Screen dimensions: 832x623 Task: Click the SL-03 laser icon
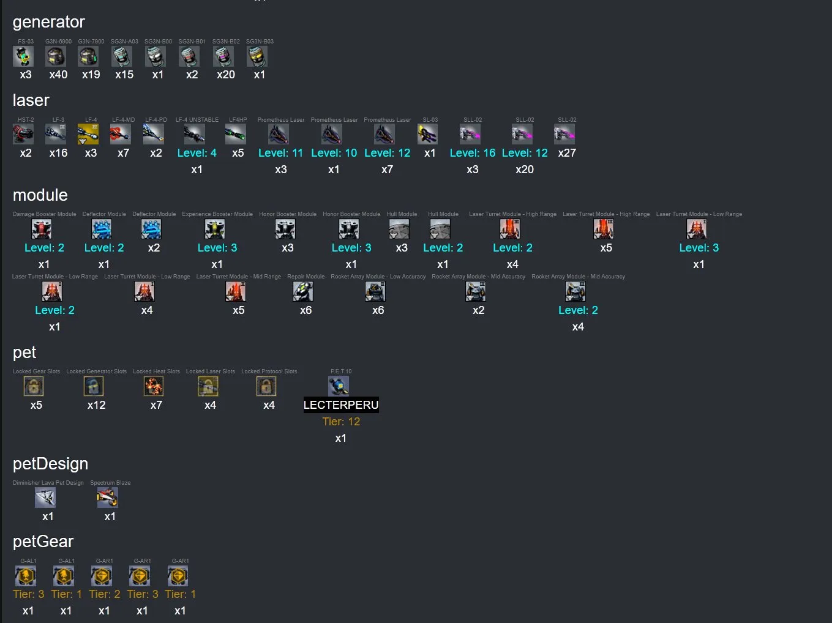pyautogui.click(x=428, y=134)
